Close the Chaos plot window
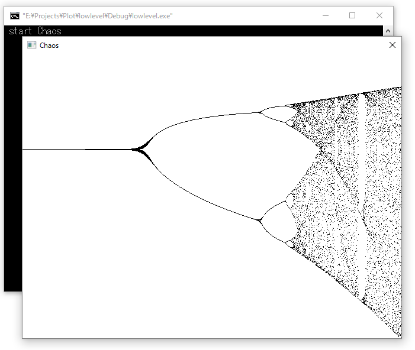 coord(393,45)
